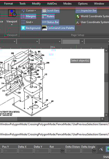The height and width of the screenshot is (159, 109).
Task: Click the vertical scrollbar down arrow
Action: click(x=106, y=115)
